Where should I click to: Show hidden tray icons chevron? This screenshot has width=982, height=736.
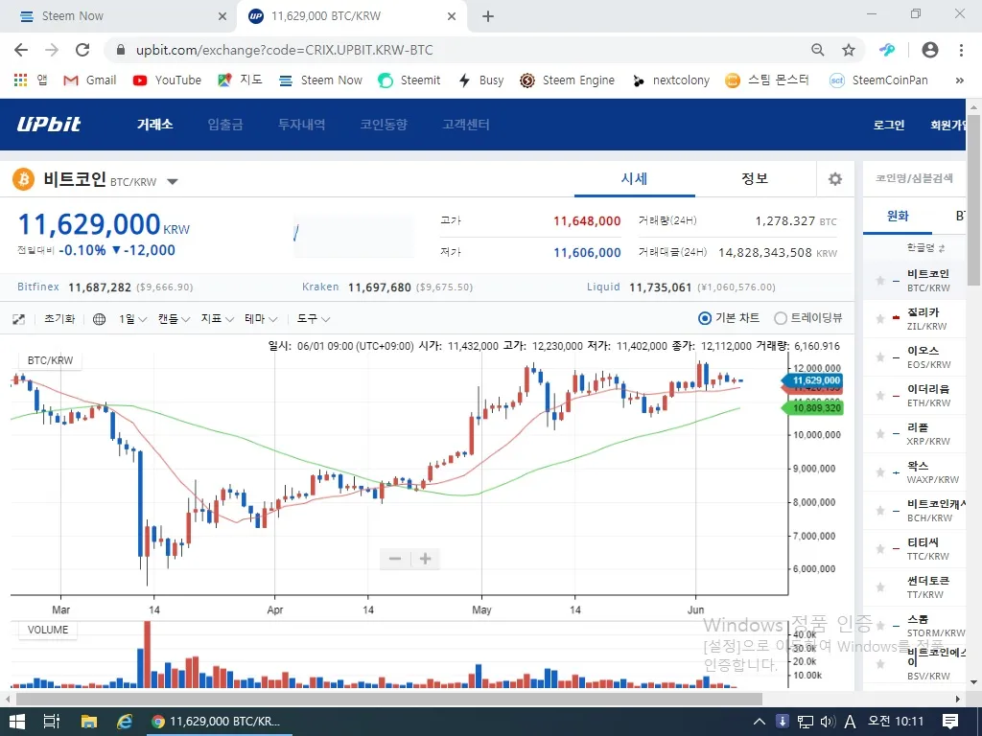point(760,722)
